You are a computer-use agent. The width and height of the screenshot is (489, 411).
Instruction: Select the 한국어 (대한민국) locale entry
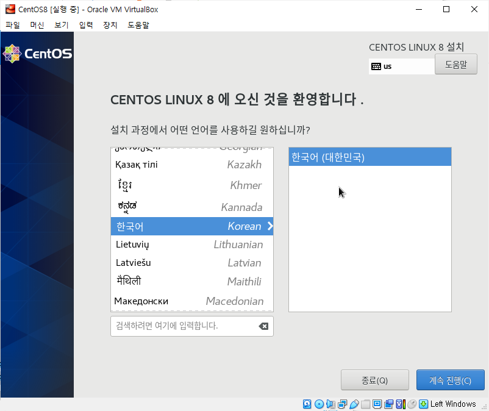pyautogui.click(x=370, y=157)
